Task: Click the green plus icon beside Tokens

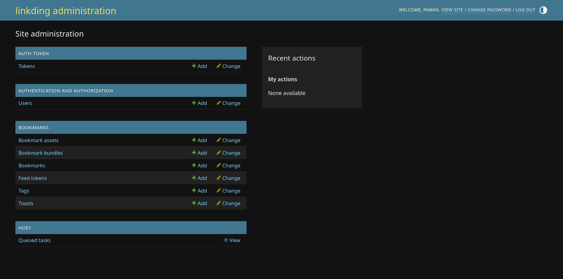Action: [194, 66]
